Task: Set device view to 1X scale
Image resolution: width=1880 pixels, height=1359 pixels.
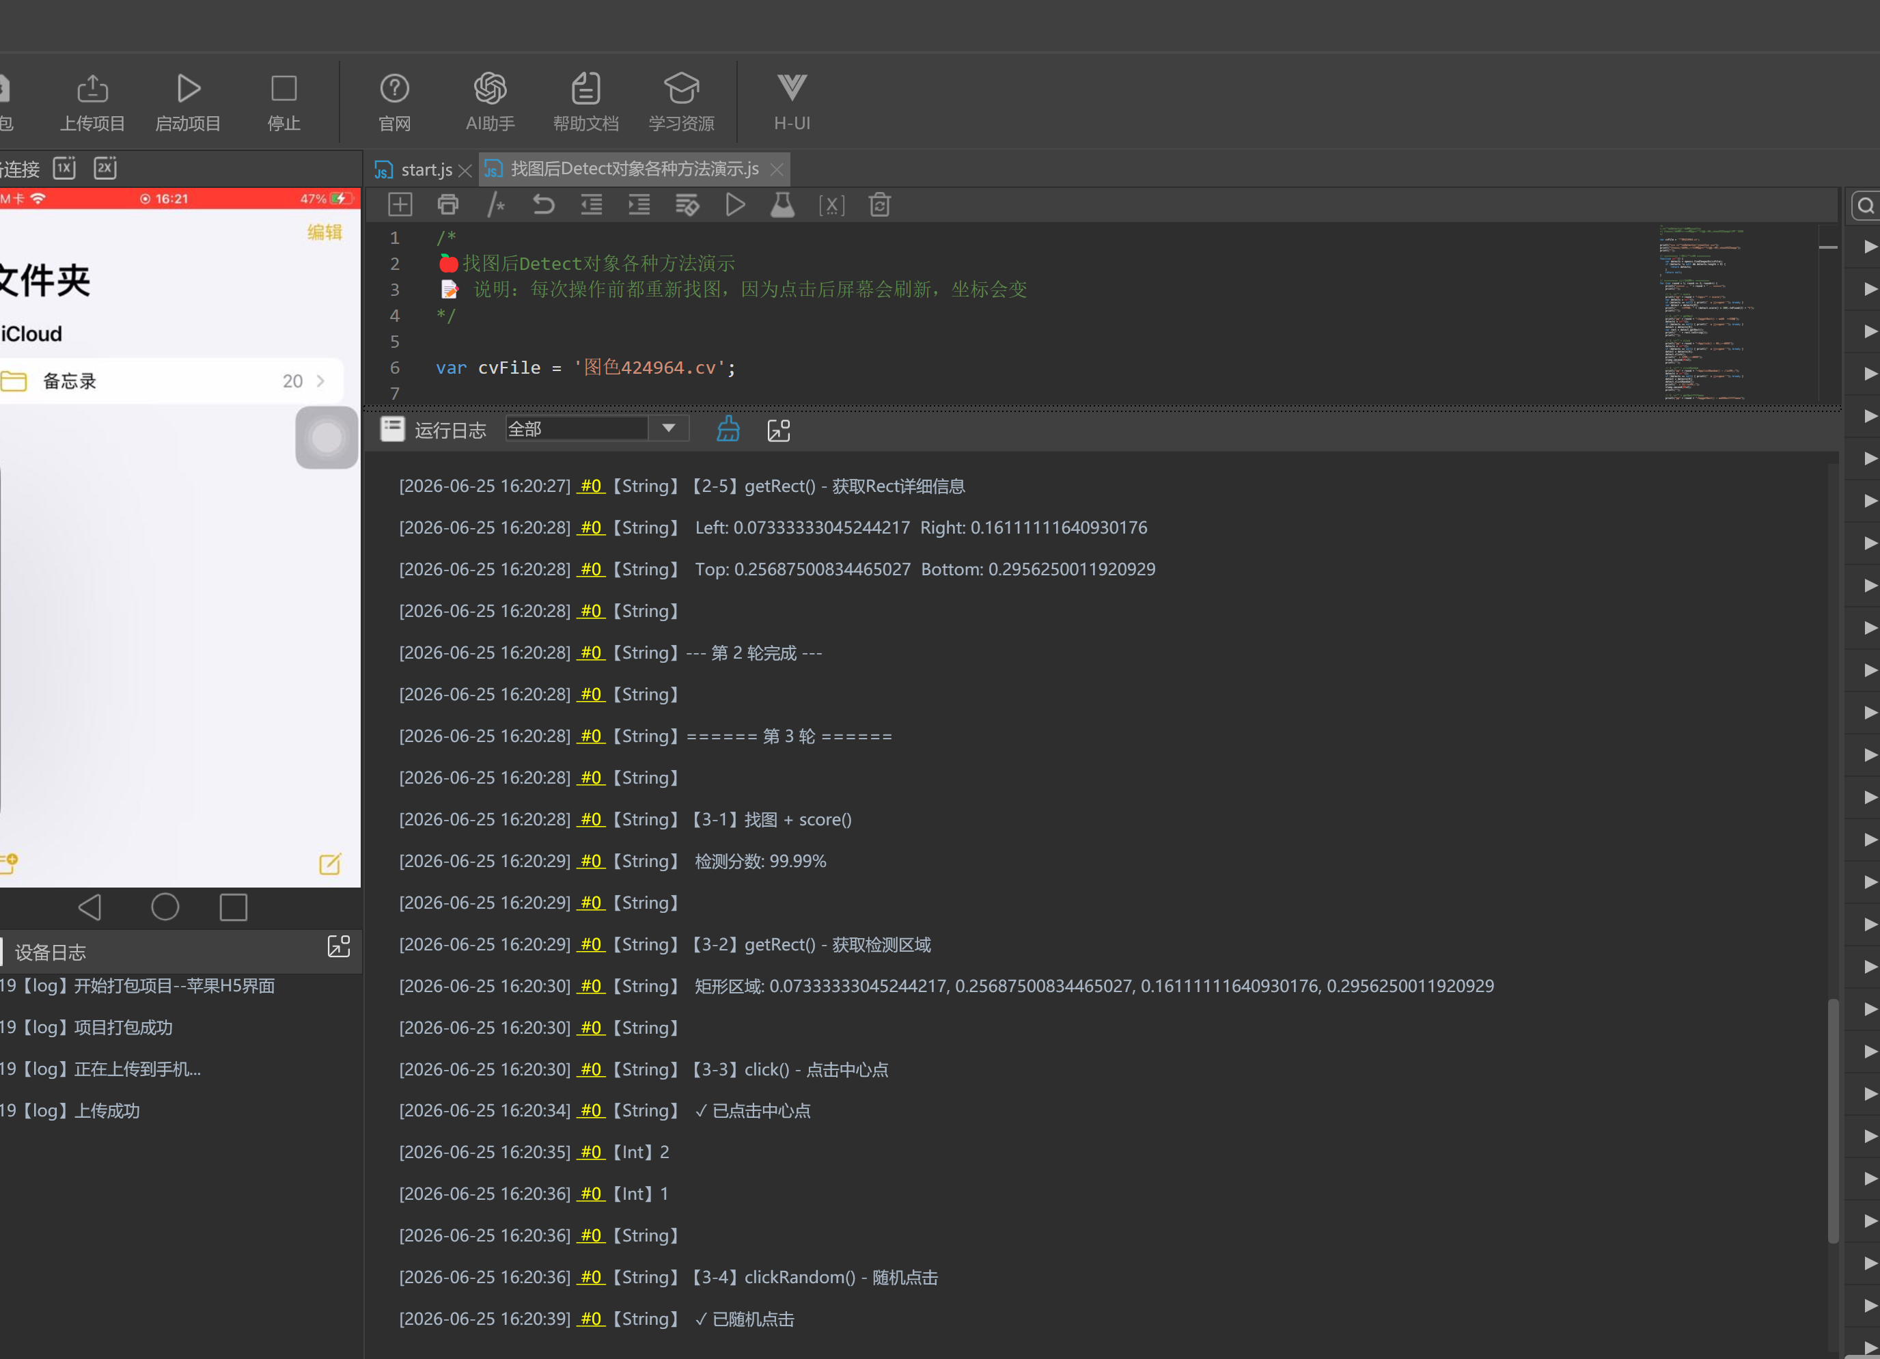Action: coord(64,167)
